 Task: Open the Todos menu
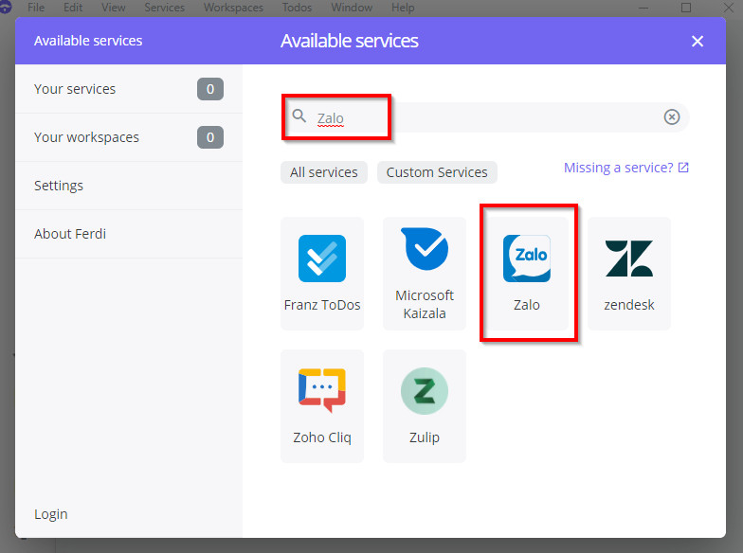pyautogui.click(x=298, y=8)
